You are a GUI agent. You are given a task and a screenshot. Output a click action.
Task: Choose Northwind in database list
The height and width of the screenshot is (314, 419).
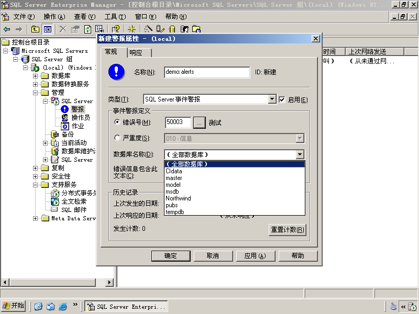tap(235, 198)
